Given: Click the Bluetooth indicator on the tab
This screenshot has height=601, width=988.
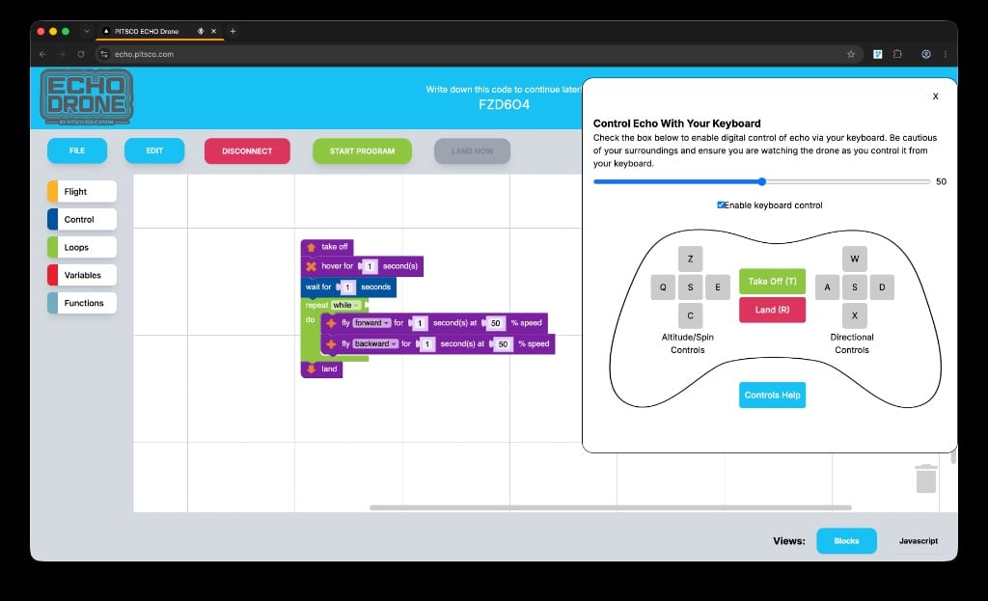Looking at the screenshot, I should pyautogui.click(x=201, y=31).
